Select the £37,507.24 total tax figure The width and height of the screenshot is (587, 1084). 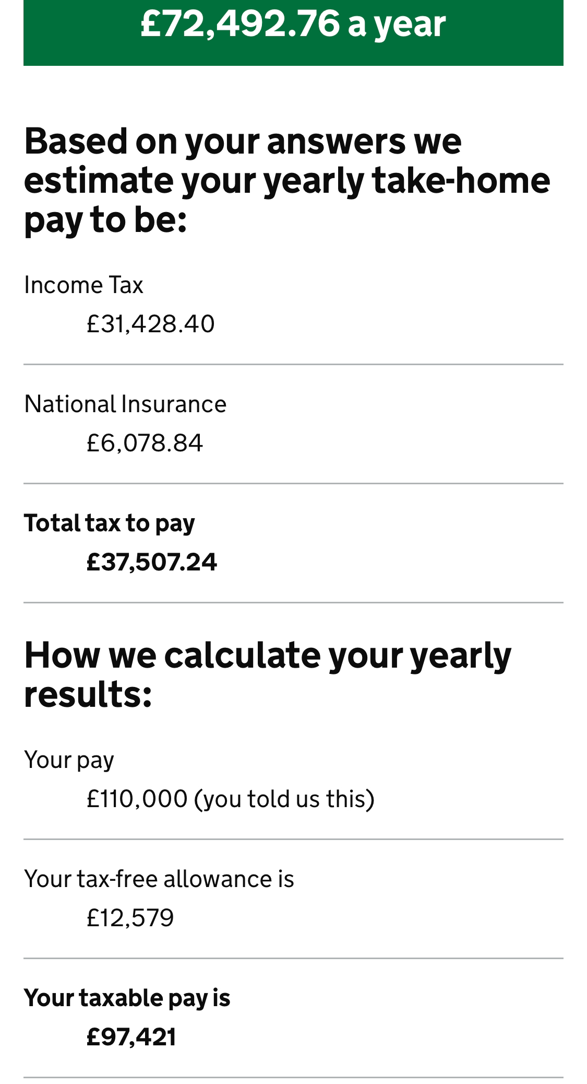[x=151, y=562]
